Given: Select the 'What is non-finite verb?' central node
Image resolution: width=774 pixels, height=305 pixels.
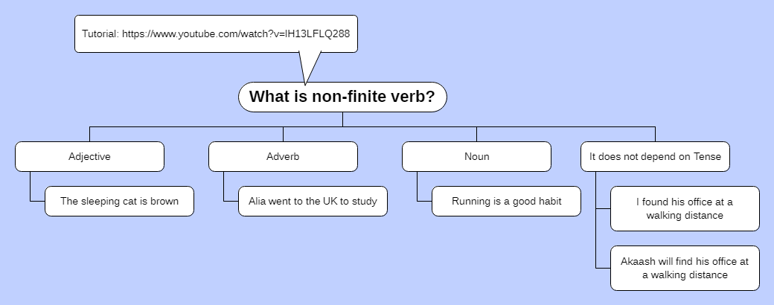Looking at the screenshot, I should pyautogui.click(x=342, y=97).
